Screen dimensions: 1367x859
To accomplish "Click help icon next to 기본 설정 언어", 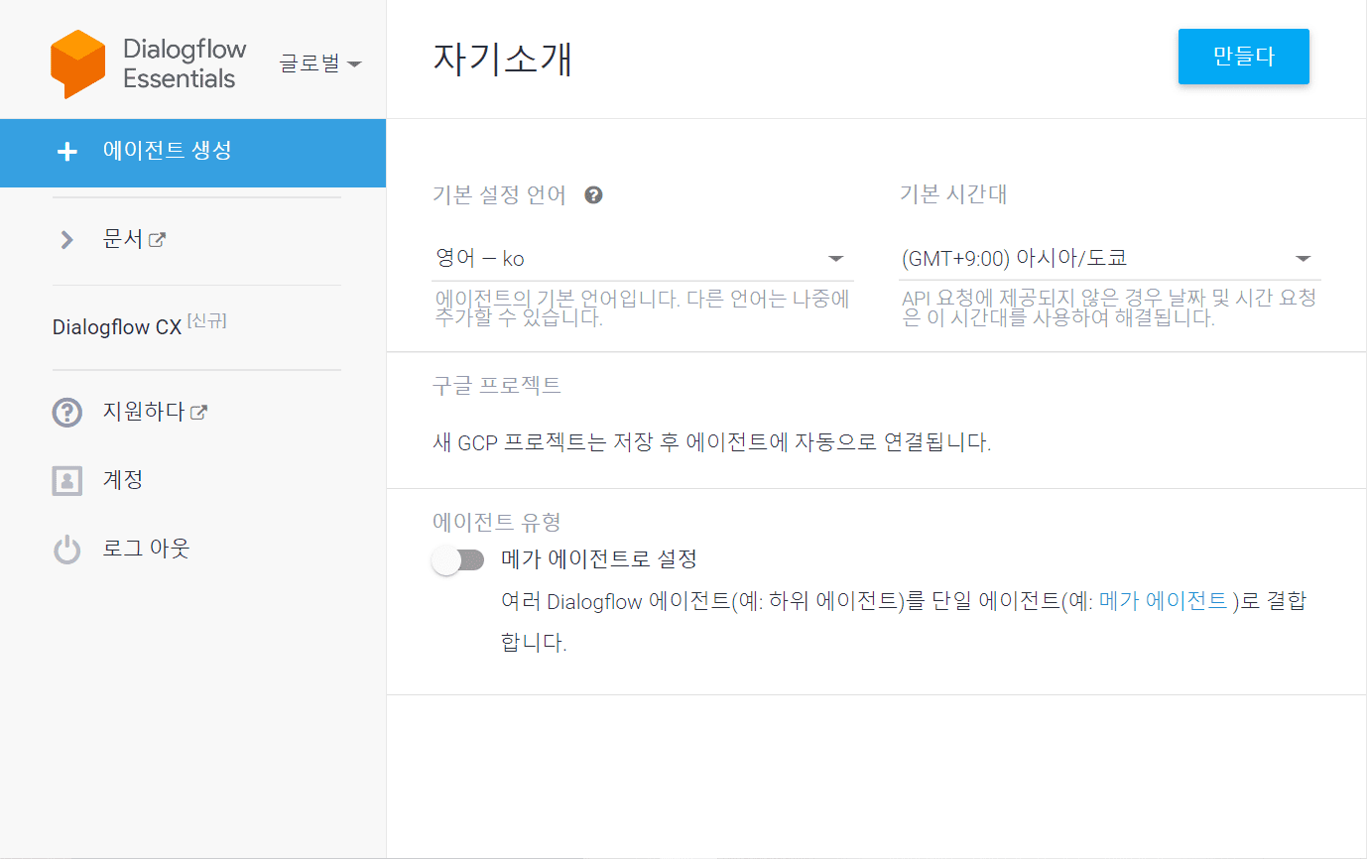I will tap(593, 195).
